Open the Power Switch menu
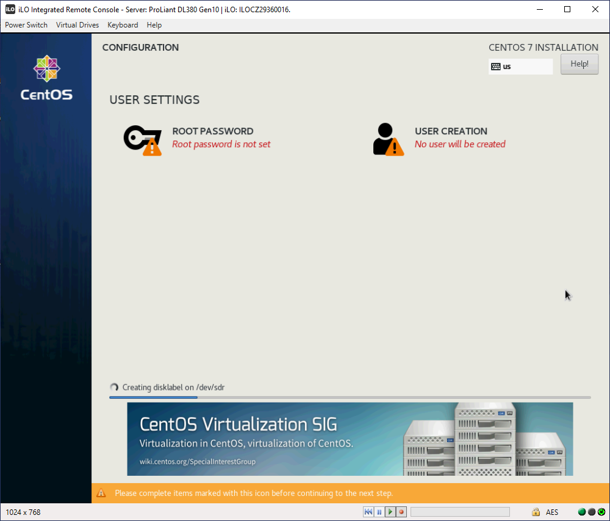 26,25
